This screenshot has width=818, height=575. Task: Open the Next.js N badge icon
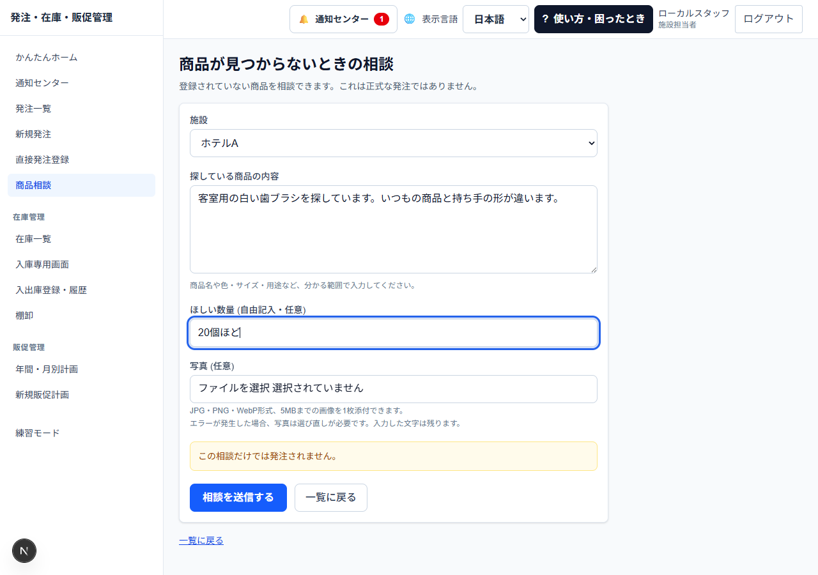[24, 551]
